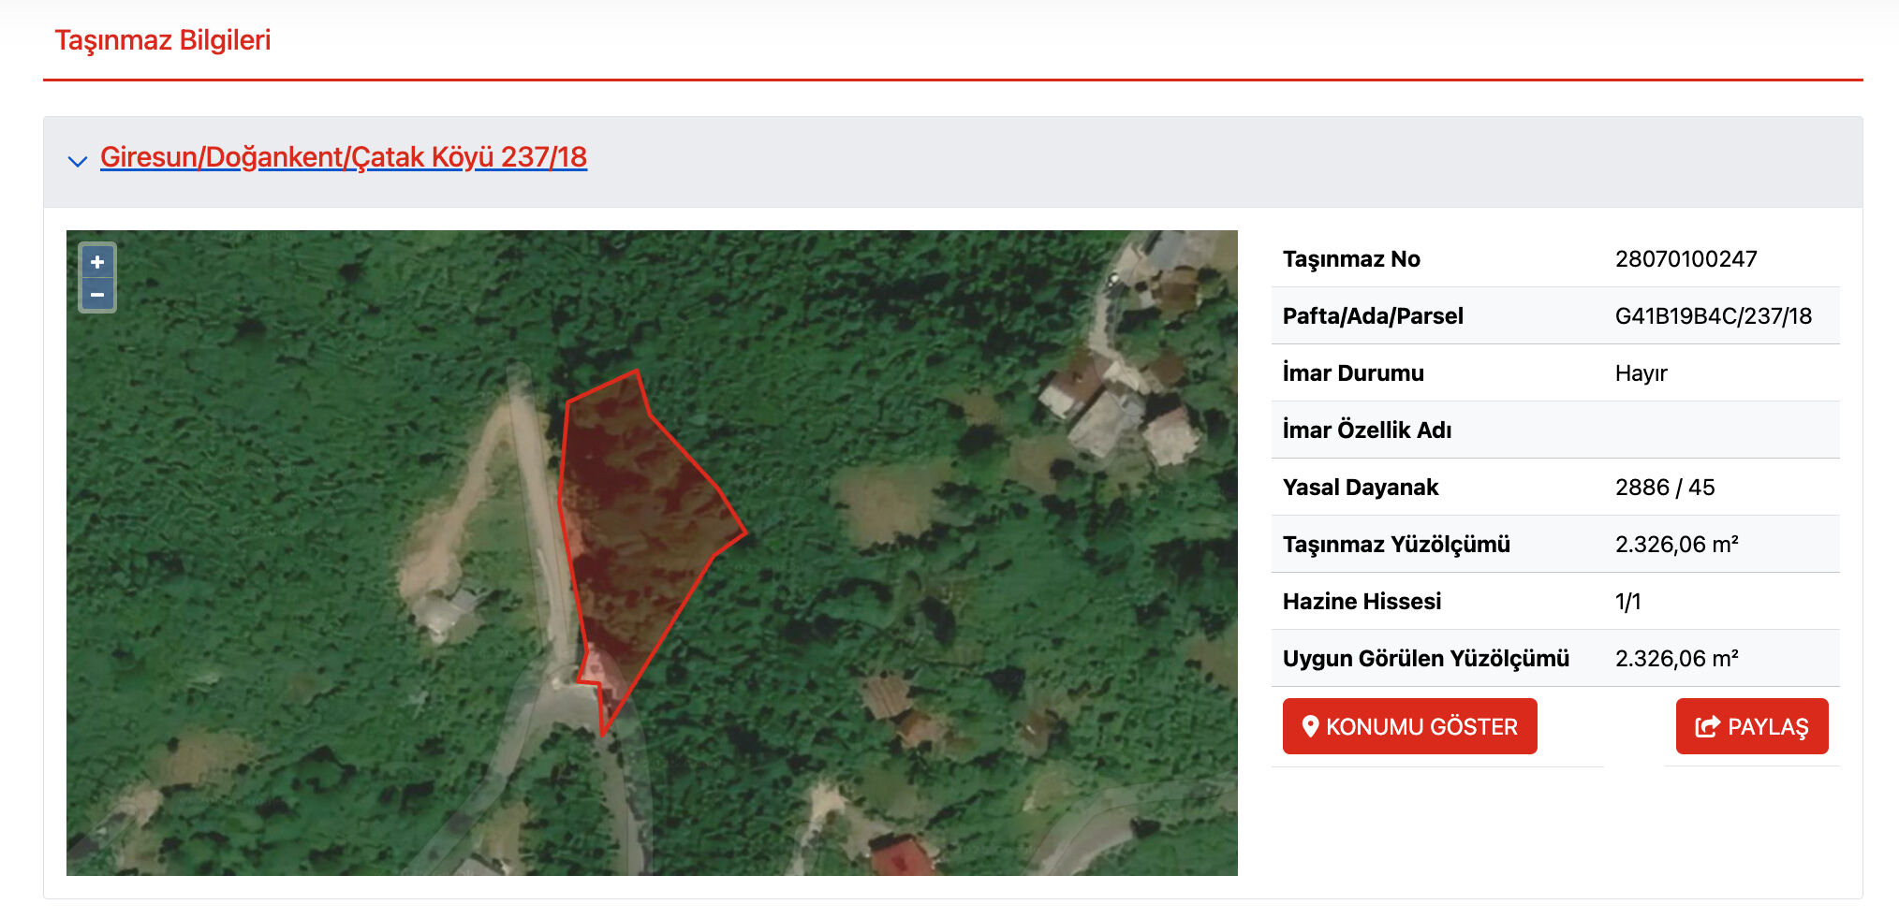Image resolution: width=1899 pixels, height=919 pixels.
Task: Click the share arrow icon in PAYLAŞ
Action: 1707,726
